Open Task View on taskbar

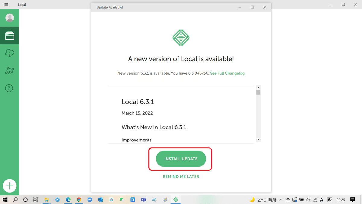36,200
